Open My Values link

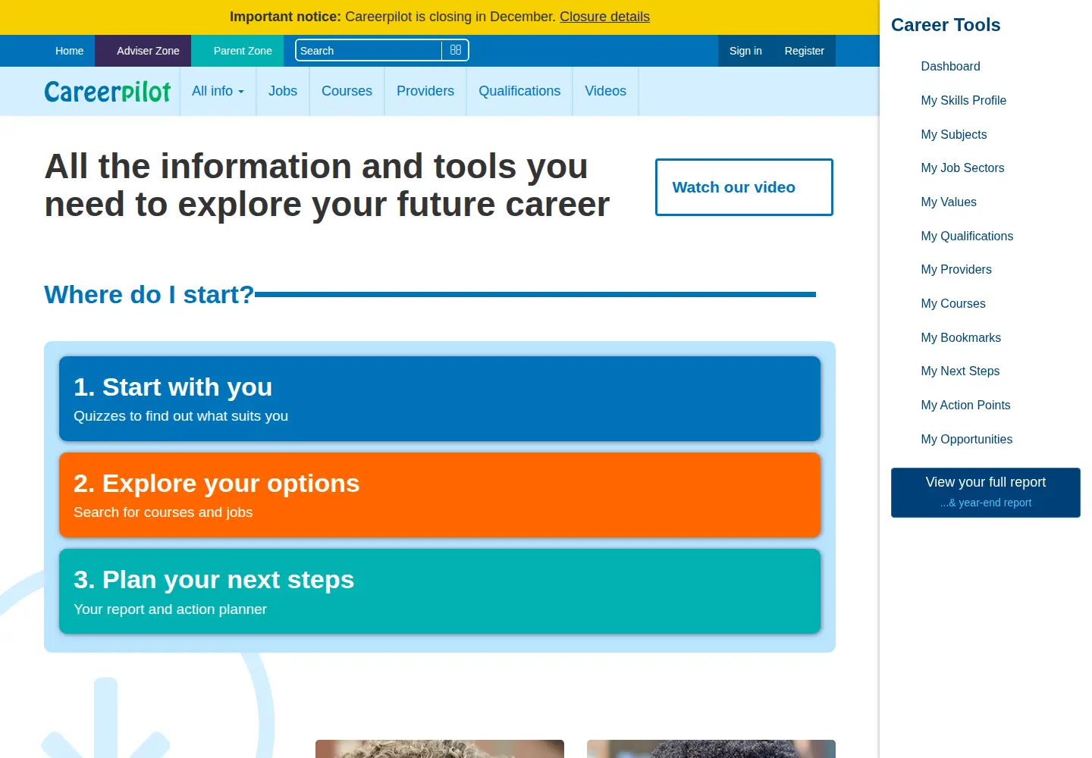(x=949, y=202)
